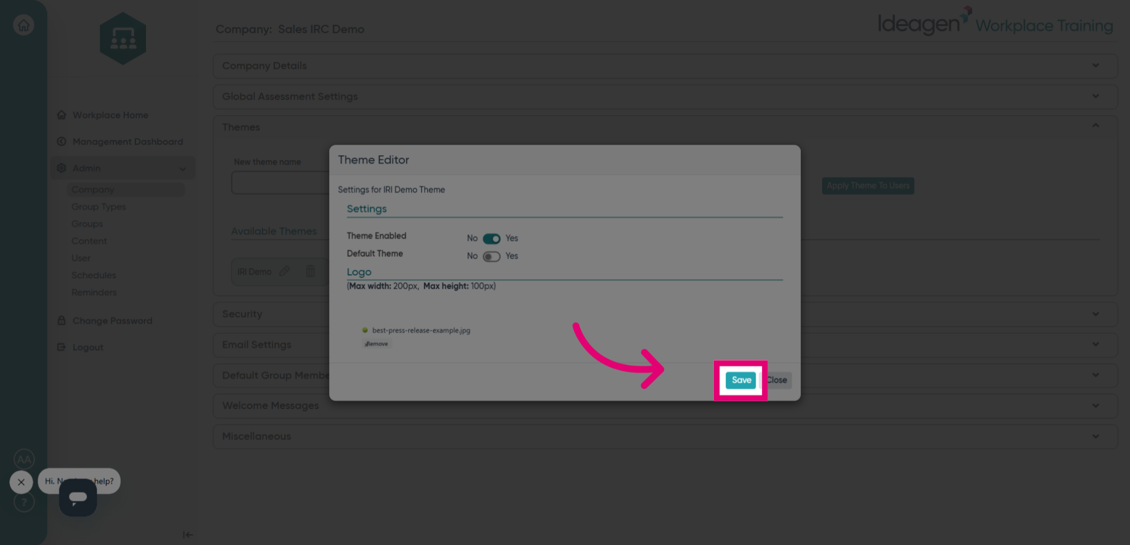This screenshot has height=545, width=1130.
Task: Click Logout in the sidebar
Action: tap(88, 347)
